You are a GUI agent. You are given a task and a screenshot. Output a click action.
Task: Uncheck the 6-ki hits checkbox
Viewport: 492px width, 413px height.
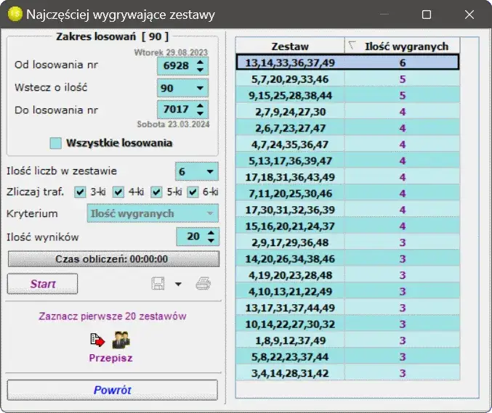(193, 192)
